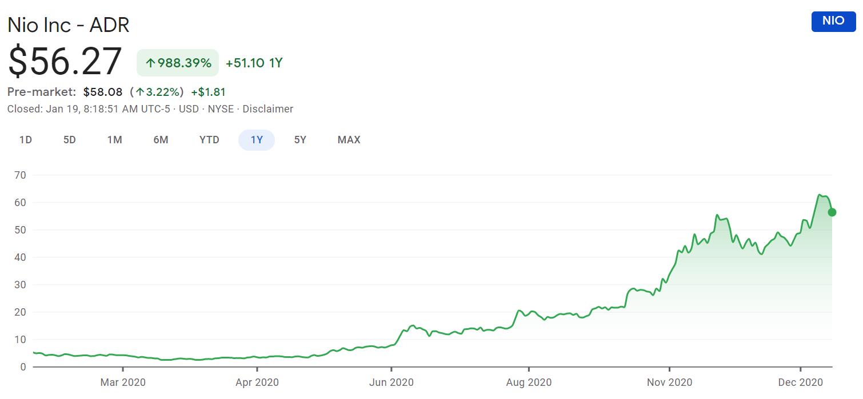This screenshot has height=399, width=863.
Task: Click the Mar 2020 axis label
Action: 123,382
